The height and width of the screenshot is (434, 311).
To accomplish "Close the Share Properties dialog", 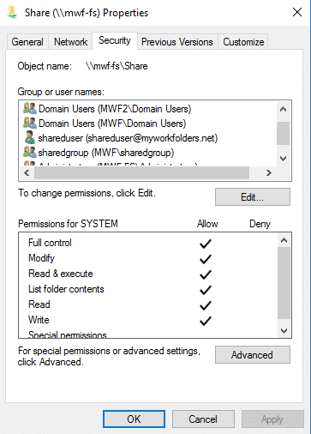I will 297,12.
